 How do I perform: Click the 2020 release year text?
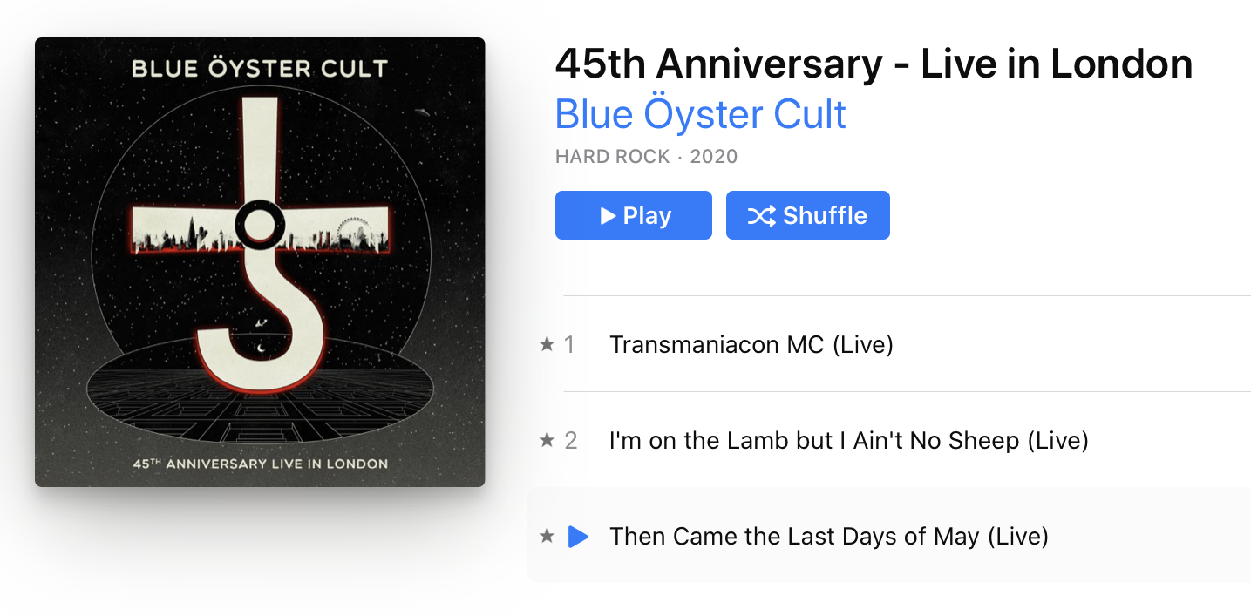pos(714,157)
